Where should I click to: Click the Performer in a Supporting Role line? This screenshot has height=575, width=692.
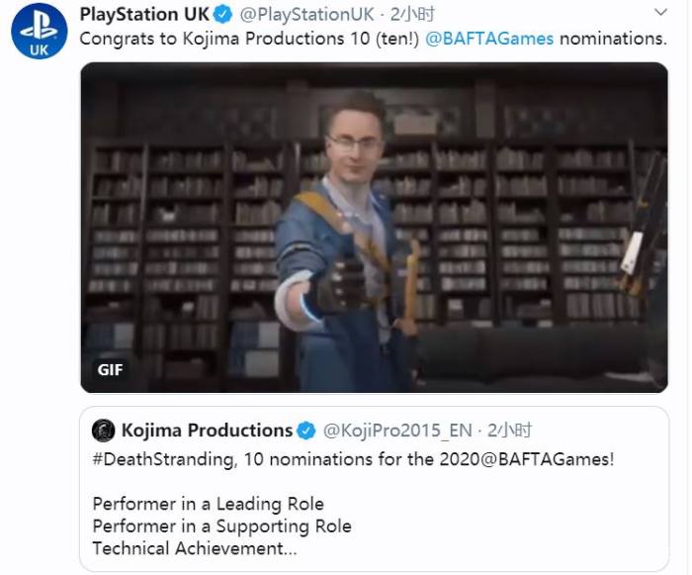222,526
